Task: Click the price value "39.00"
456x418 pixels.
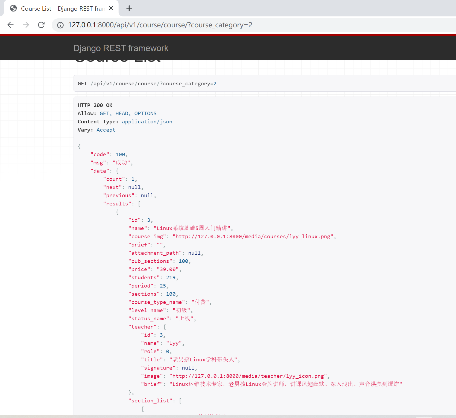Action: coord(168,269)
